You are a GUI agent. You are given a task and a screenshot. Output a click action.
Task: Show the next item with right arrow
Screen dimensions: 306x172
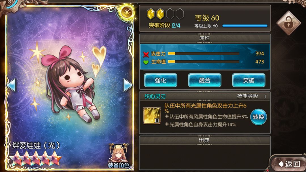[x=128, y=85]
